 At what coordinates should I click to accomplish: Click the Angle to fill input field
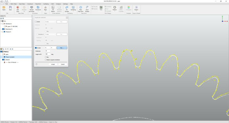47,54
